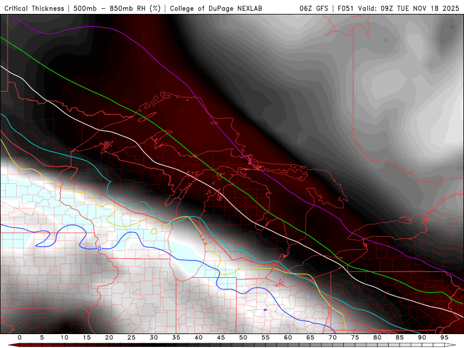Select the "15" color scale label
Image resolution: width=464 pixels, height=348 pixels.
(86, 338)
